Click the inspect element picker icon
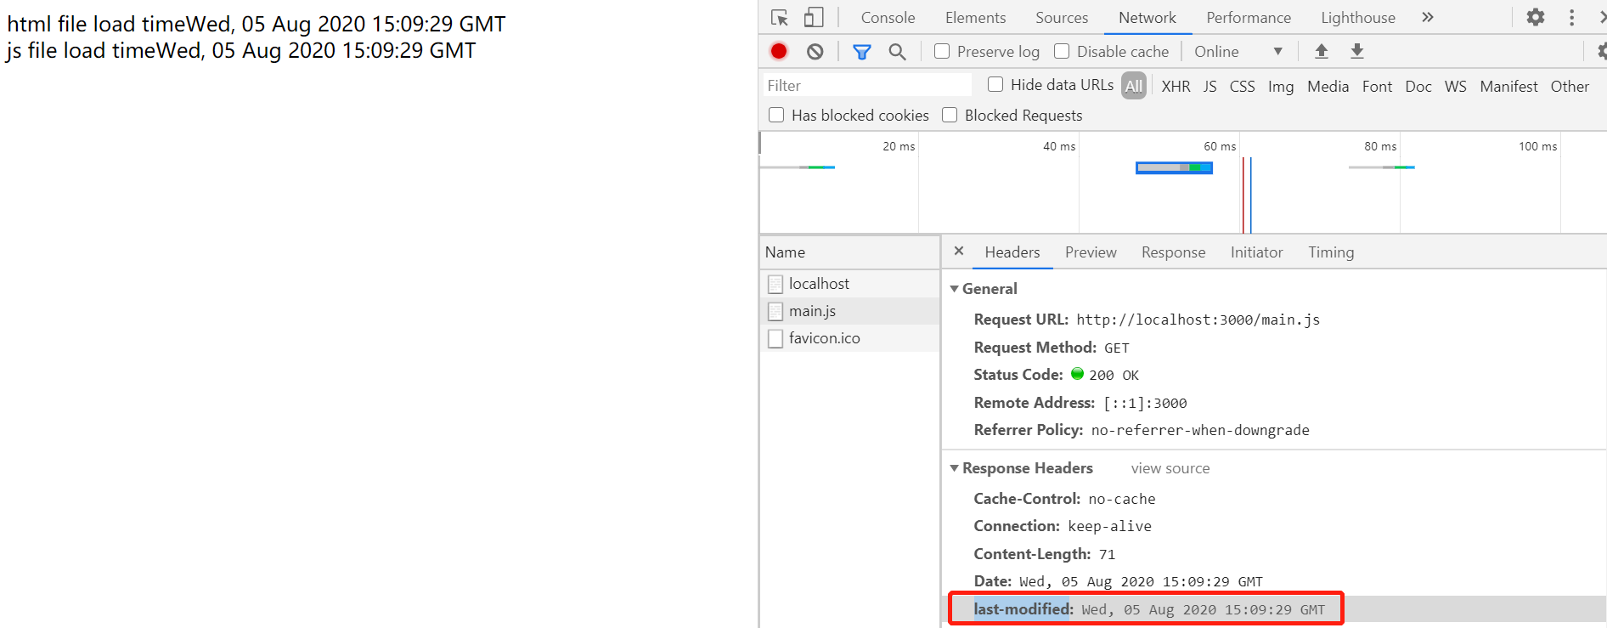1607x628 pixels. tap(779, 18)
